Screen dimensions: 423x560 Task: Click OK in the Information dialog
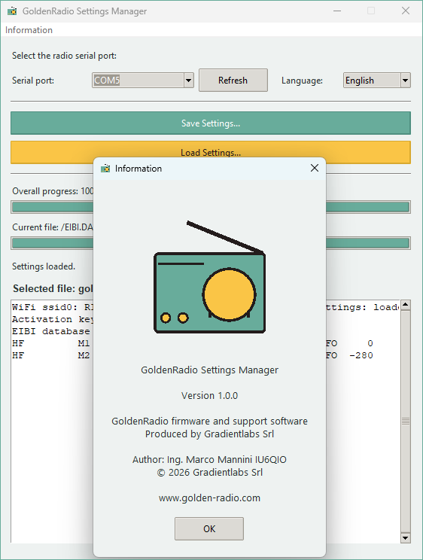pyautogui.click(x=209, y=528)
